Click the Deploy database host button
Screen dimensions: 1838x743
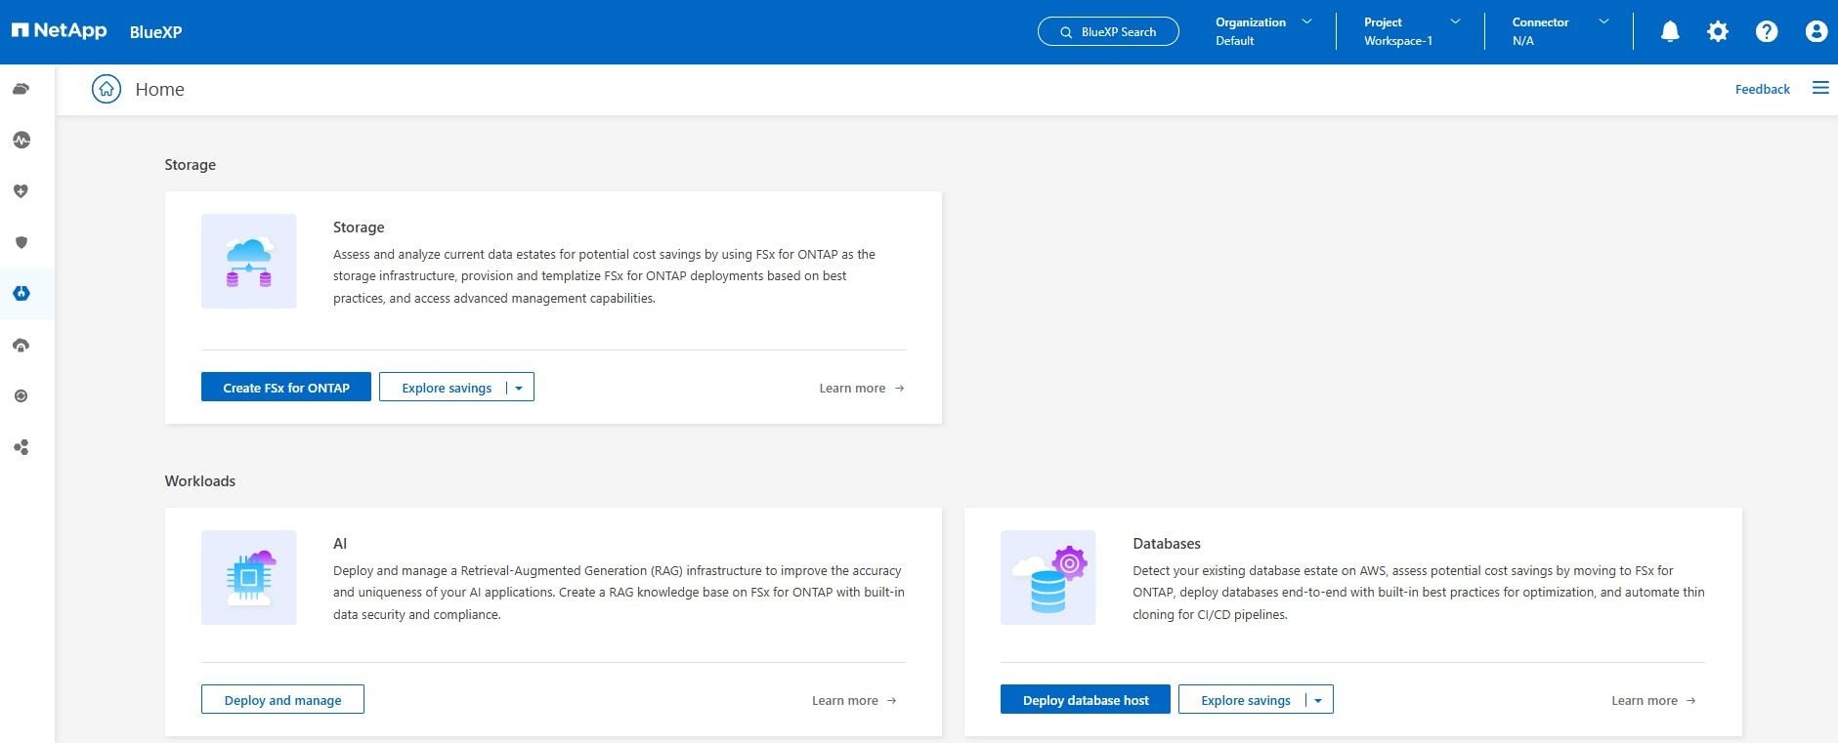pyautogui.click(x=1086, y=700)
